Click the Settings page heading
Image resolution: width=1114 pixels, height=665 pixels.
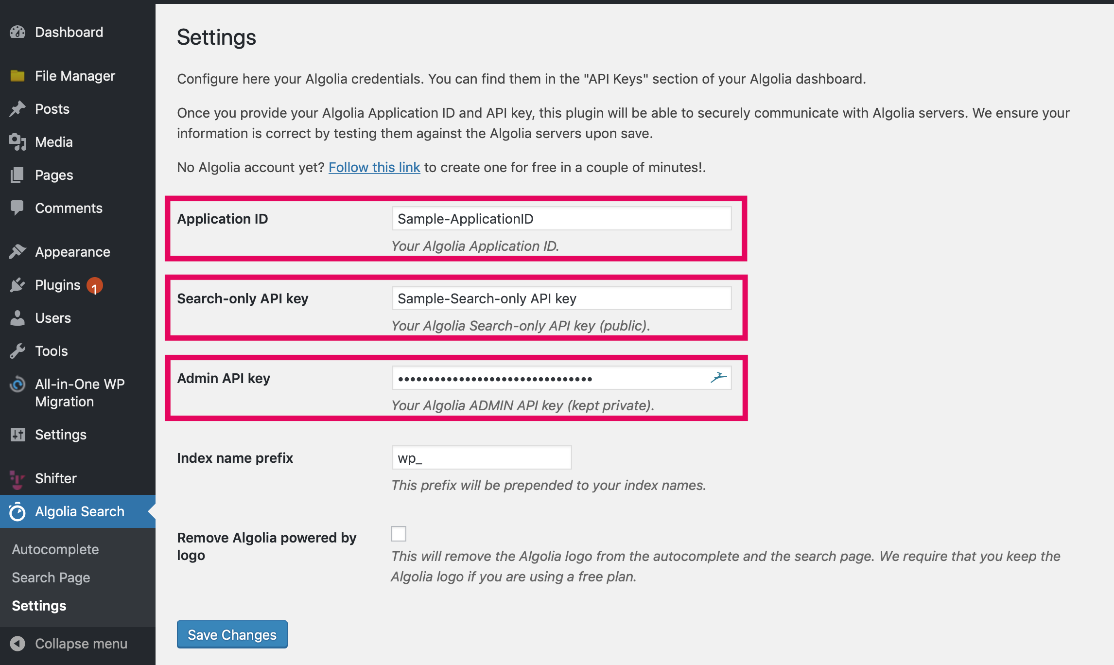tap(216, 37)
